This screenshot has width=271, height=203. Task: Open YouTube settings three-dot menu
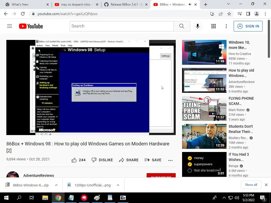pyautogui.click(x=226, y=26)
